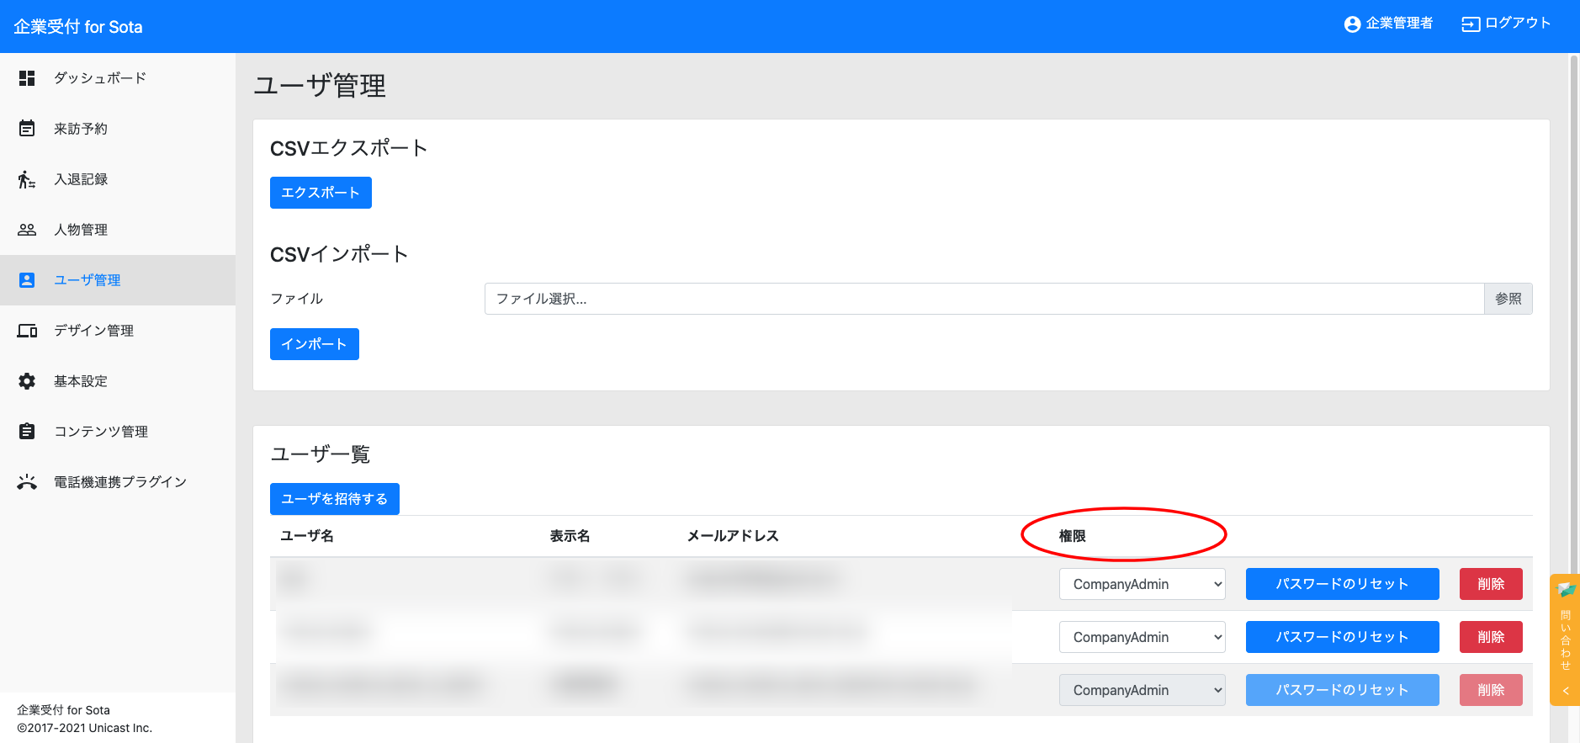Click the 基本設定 gear icon
Screen dimensions: 1580x743
(27, 381)
